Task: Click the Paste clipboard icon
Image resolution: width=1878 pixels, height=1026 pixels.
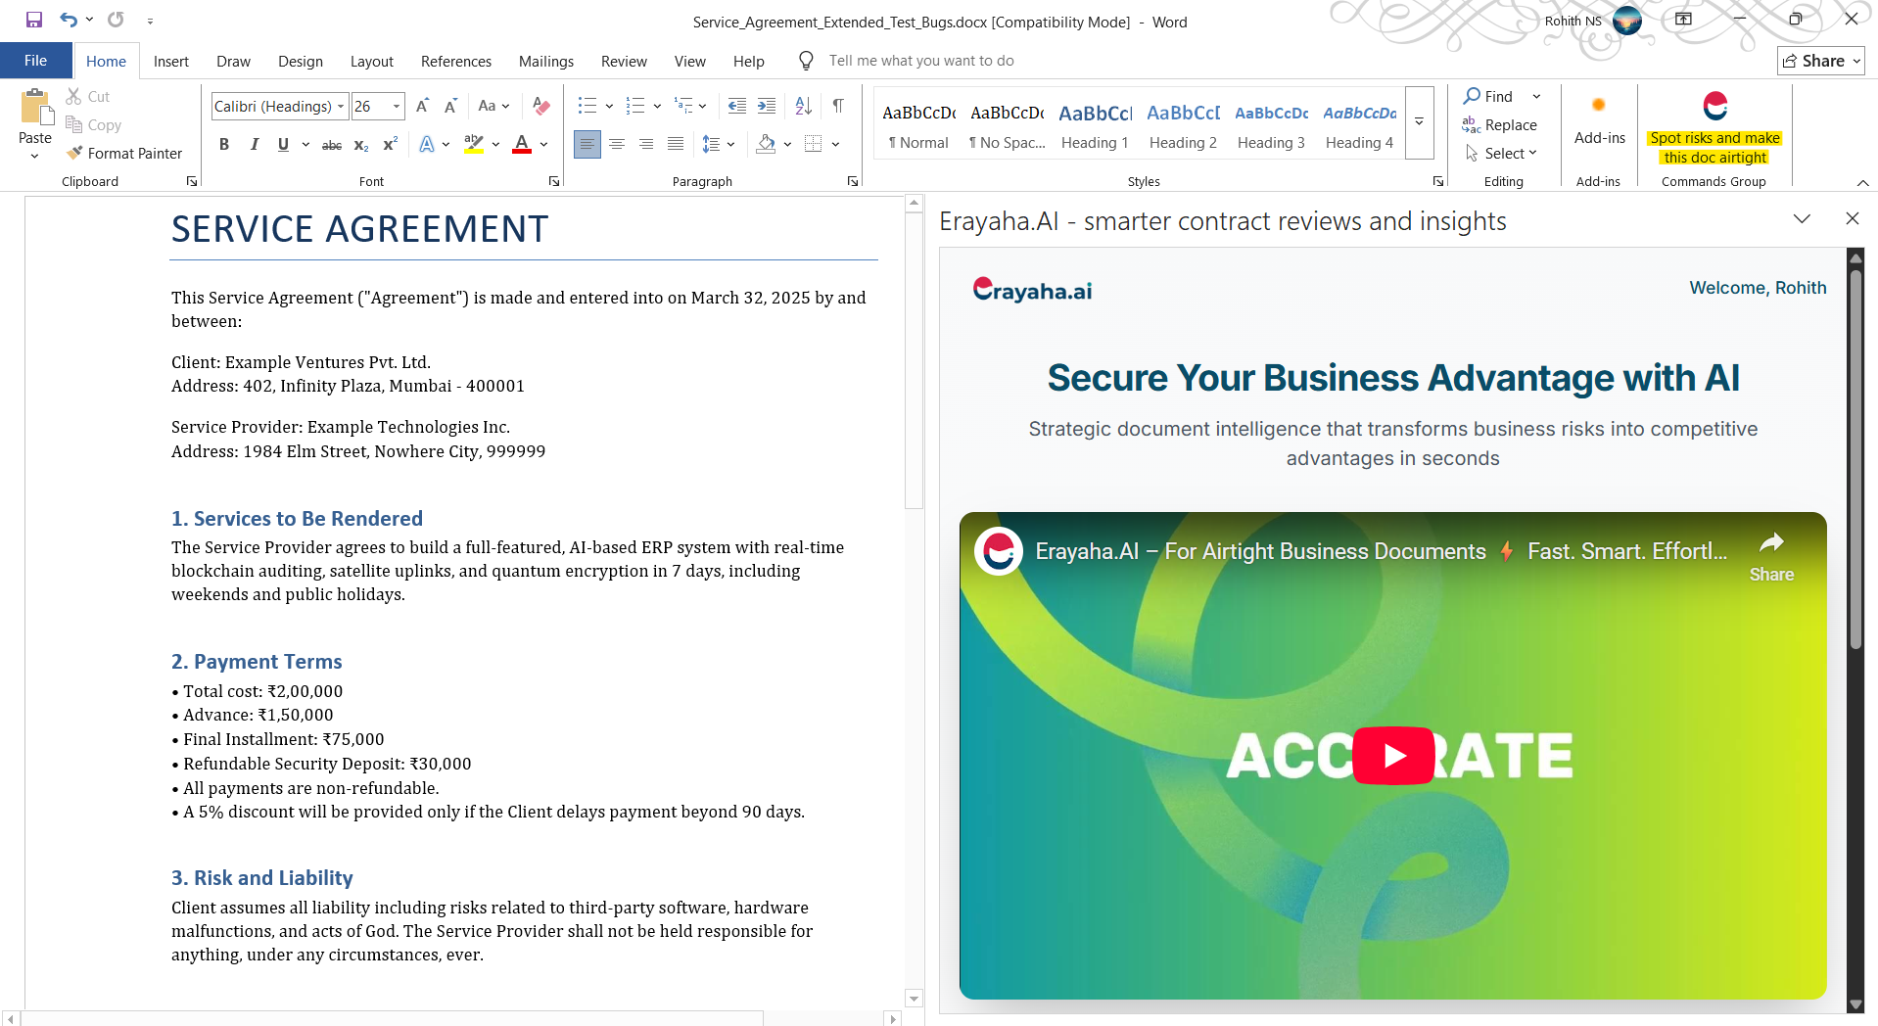Action: click(36, 108)
